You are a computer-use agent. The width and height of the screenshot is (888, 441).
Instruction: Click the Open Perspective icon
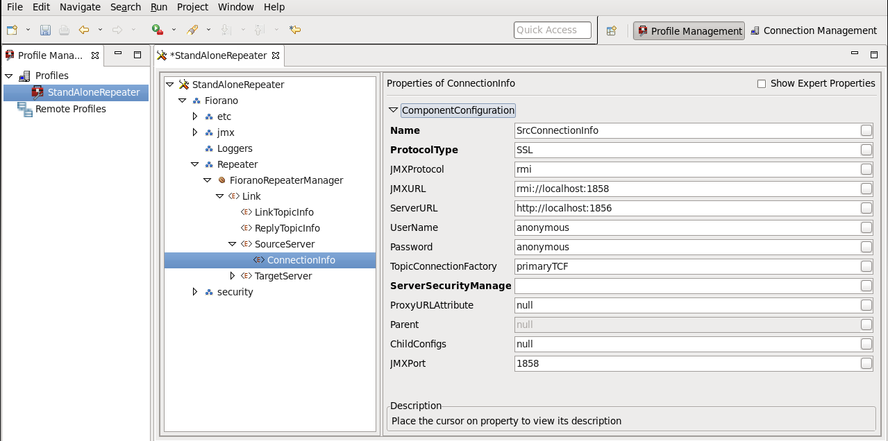(x=612, y=31)
